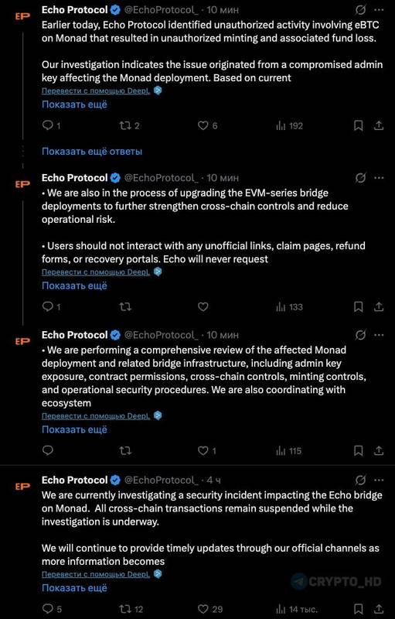The width and height of the screenshot is (395, 619).
Task: Open three-dot menu on the first tweet
Action: click(x=379, y=10)
